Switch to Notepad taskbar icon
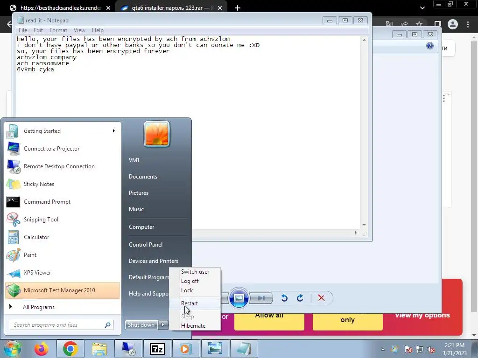 coord(244,349)
